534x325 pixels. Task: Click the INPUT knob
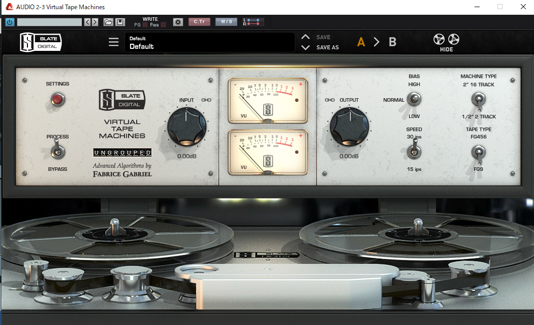coord(186,127)
